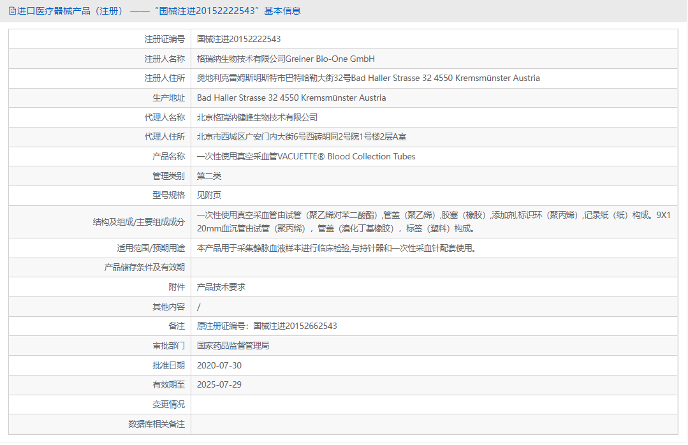The height and width of the screenshot is (445, 688).
Task: Click the expiry date 2025-07-29
Action: [219, 384]
